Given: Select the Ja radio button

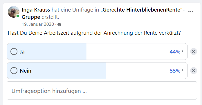Looking at the screenshot, I should click(14, 51).
